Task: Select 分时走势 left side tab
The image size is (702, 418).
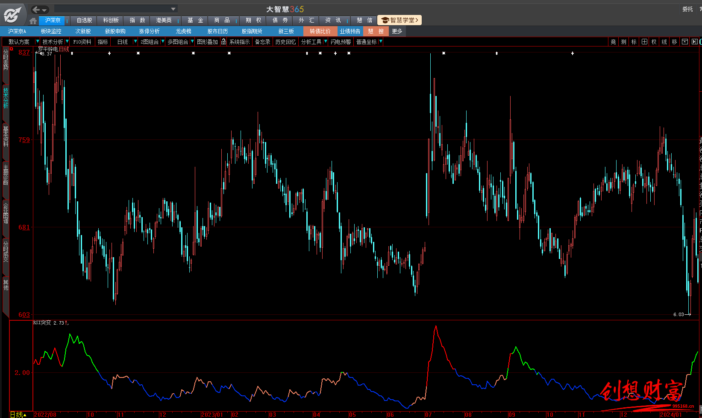Action: pos(6,60)
